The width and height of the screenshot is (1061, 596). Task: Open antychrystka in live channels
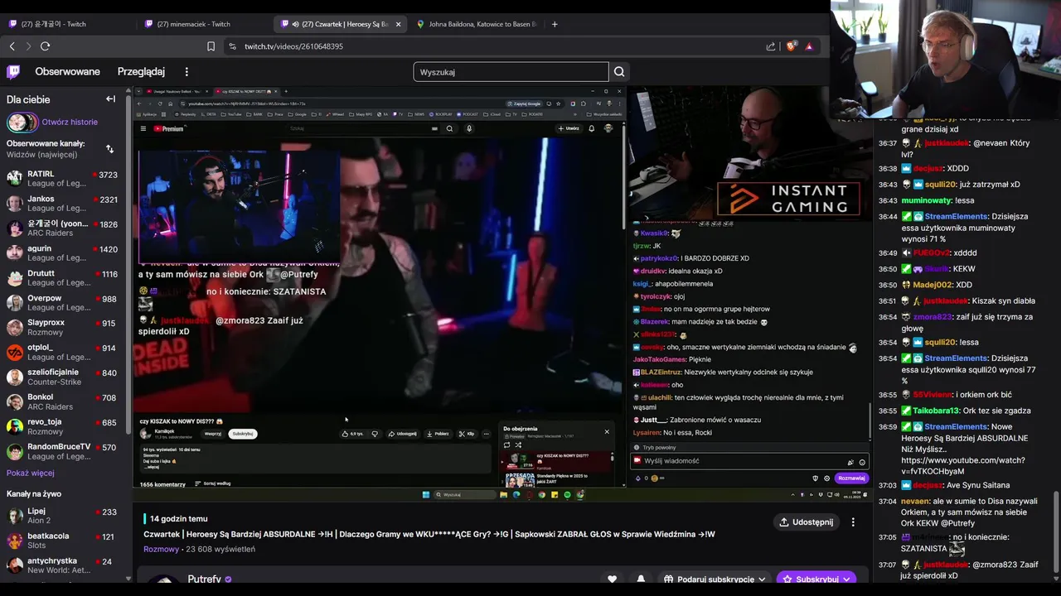click(x=62, y=565)
